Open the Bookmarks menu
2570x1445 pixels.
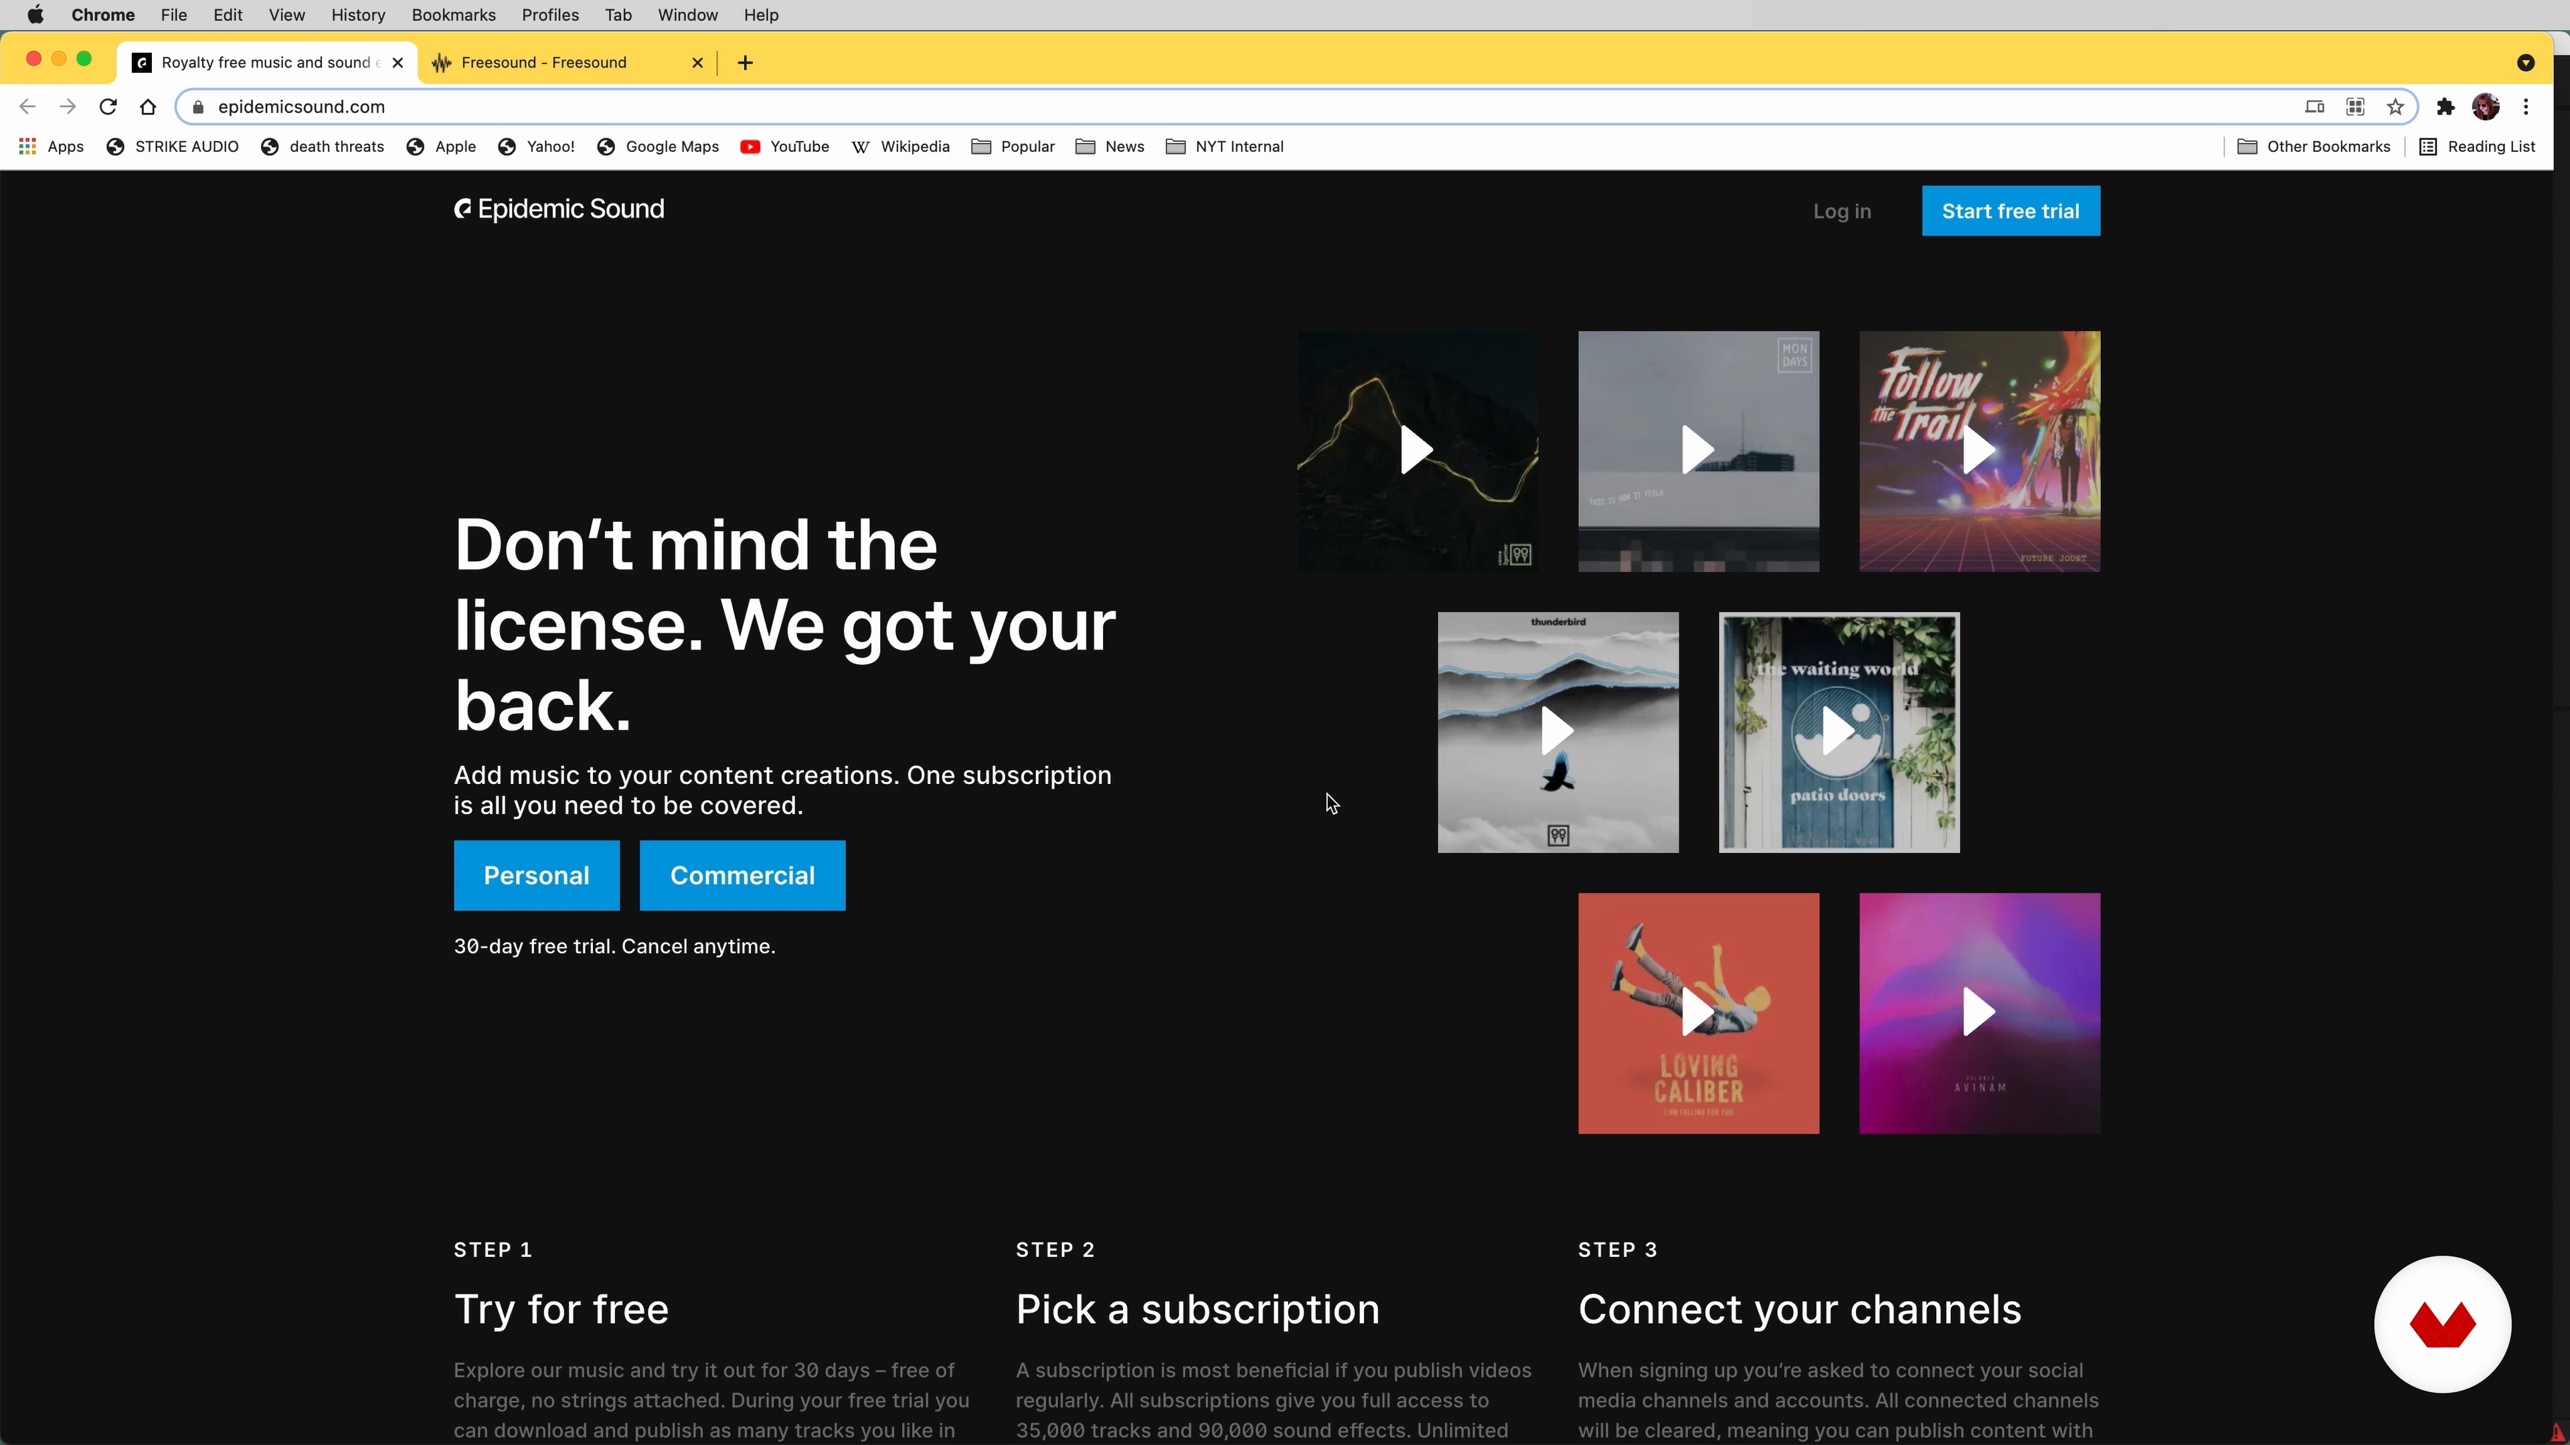(x=453, y=15)
